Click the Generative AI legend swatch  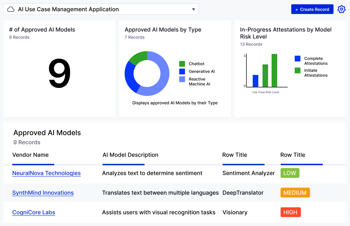182,71
